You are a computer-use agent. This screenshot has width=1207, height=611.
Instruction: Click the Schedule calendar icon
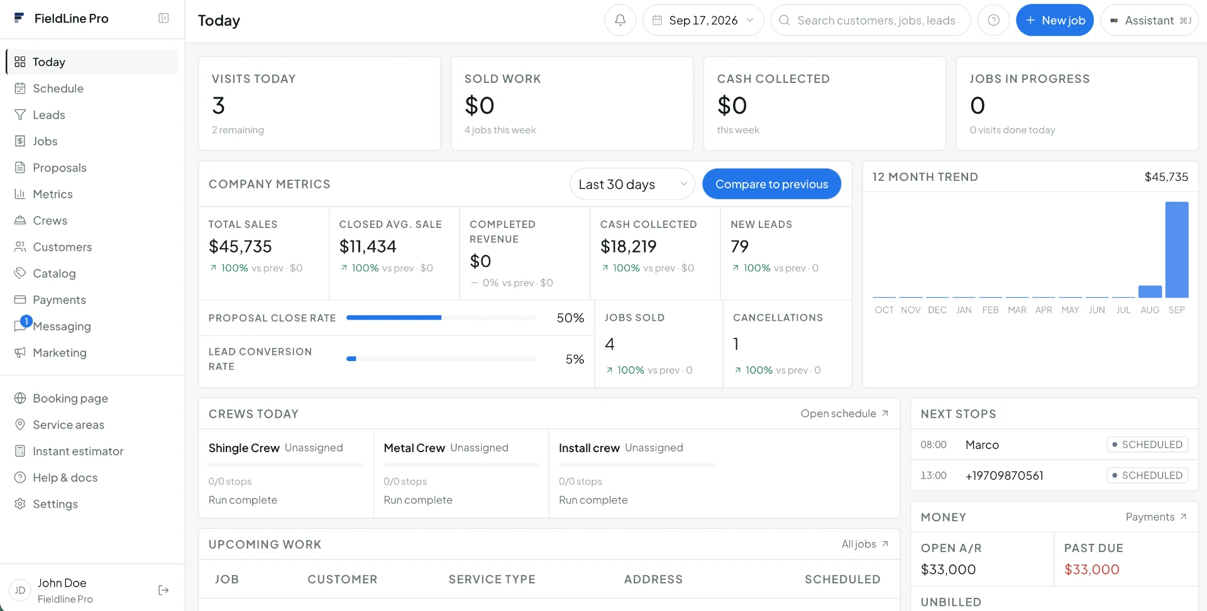20,88
